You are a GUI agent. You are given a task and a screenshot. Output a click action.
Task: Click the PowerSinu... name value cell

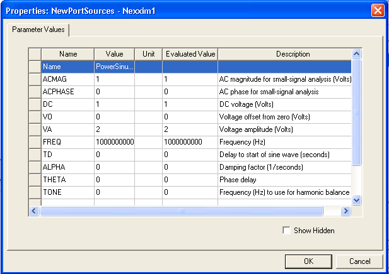[x=114, y=67]
